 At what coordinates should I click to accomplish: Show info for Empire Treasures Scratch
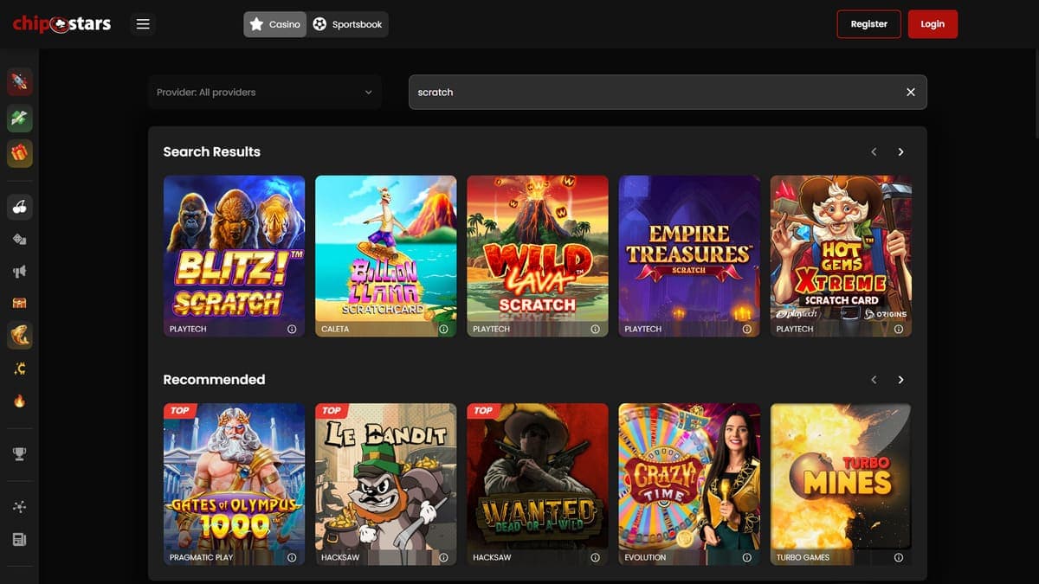[x=746, y=330]
